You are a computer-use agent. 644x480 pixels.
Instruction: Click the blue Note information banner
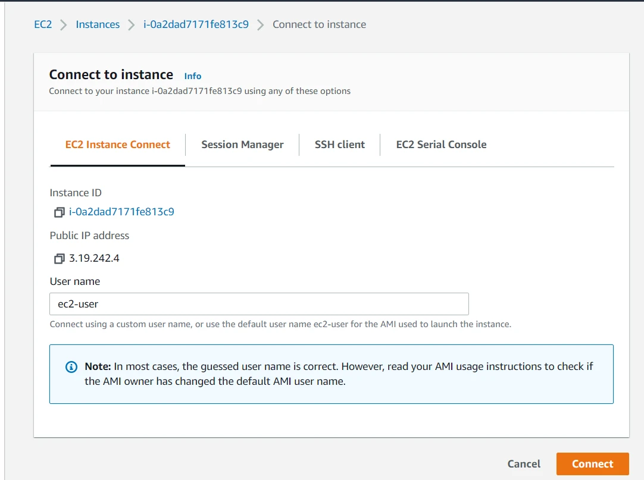(x=331, y=374)
